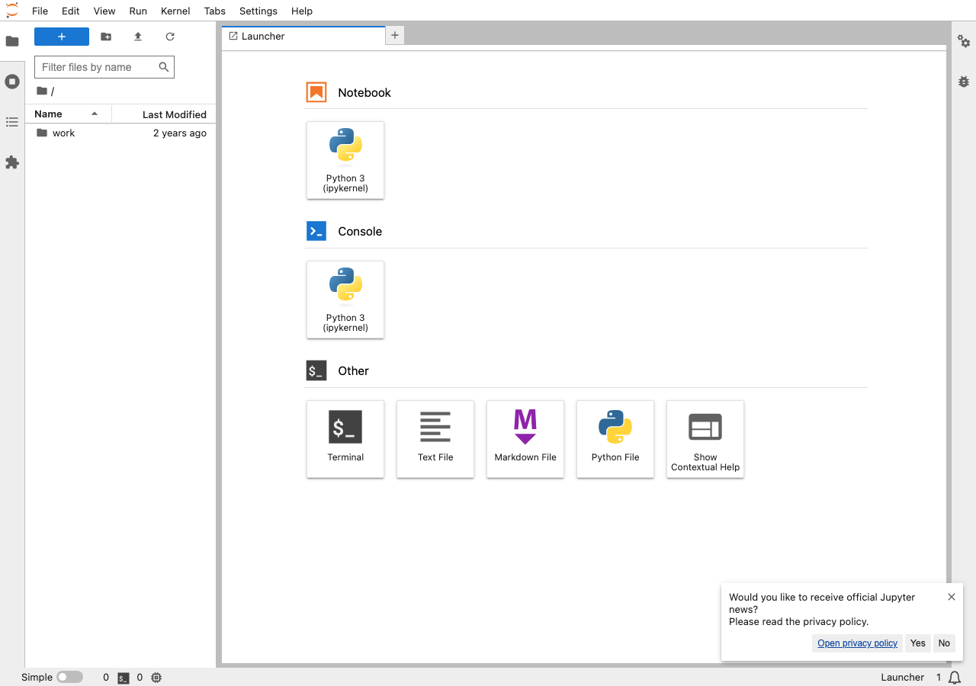Viewport: 976px width, 686px height.
Task: Select the work folder
Action: pos(120,133)
